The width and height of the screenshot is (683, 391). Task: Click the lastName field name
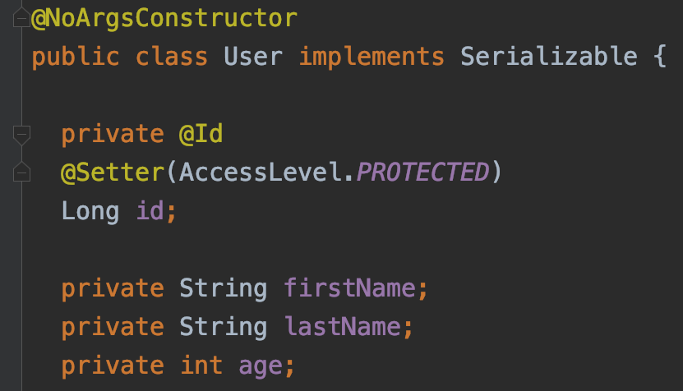pos(342,327)
